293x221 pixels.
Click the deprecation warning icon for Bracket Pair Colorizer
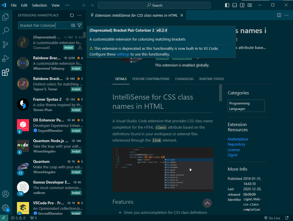point(80,47)
